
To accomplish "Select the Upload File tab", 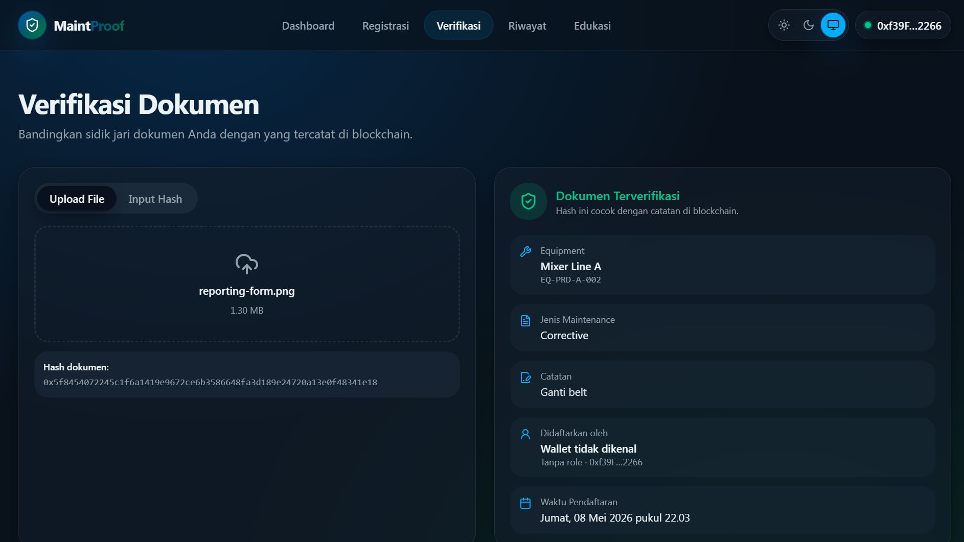I will [x=77, y=199].
